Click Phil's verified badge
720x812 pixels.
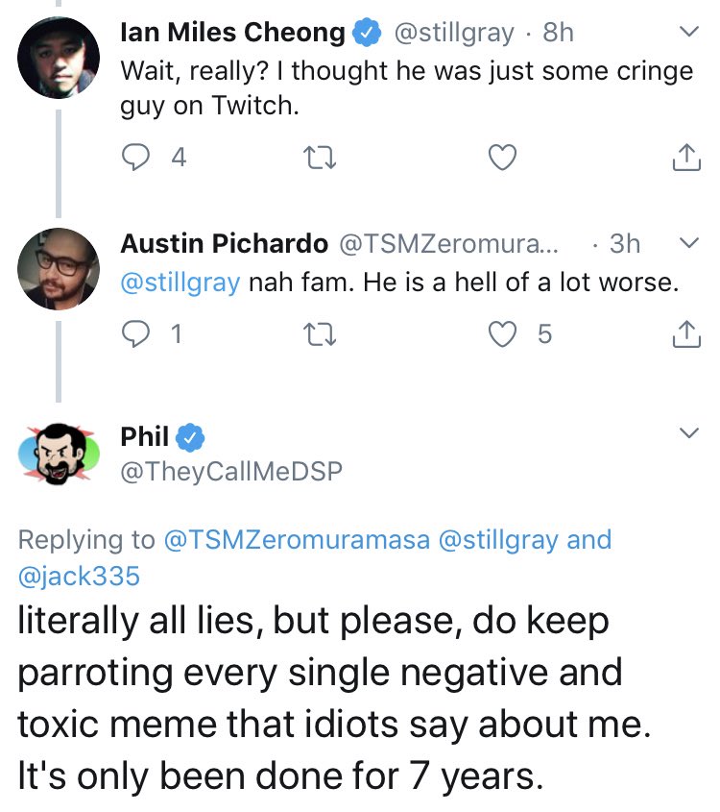pos(190,437)
